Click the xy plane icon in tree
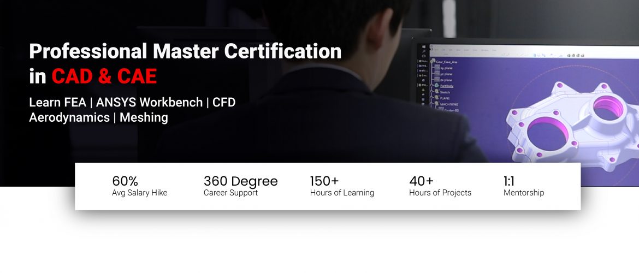The width and height of the screenshot is (639, 273). click(437, 68)
